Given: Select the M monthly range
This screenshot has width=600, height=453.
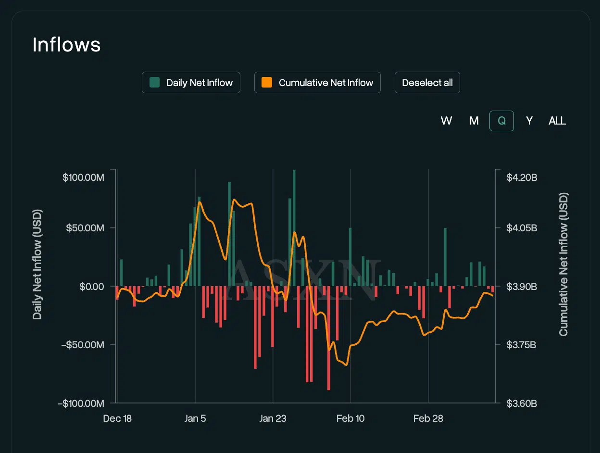Looking at the screenshot, I should [474, 121].
